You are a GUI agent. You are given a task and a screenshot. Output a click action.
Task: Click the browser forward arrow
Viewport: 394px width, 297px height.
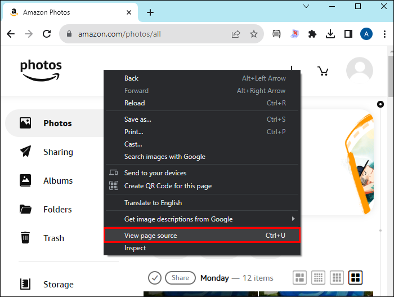29,34
